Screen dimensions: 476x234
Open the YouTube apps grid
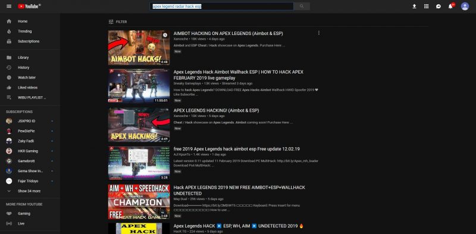[x=426, y=6]
